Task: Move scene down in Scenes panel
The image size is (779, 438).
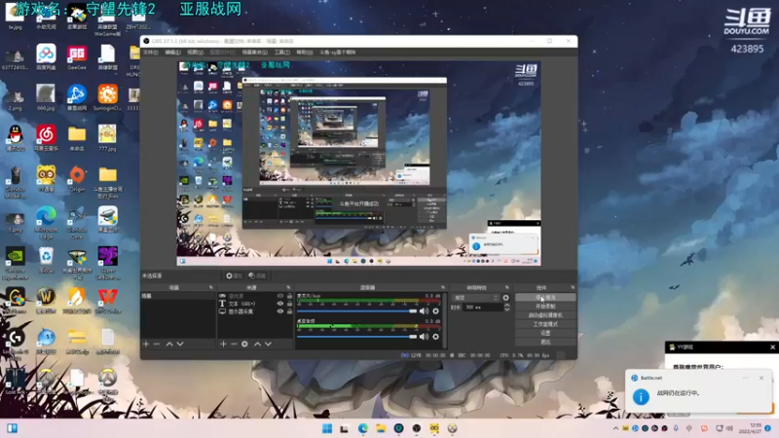Action: 180,344
